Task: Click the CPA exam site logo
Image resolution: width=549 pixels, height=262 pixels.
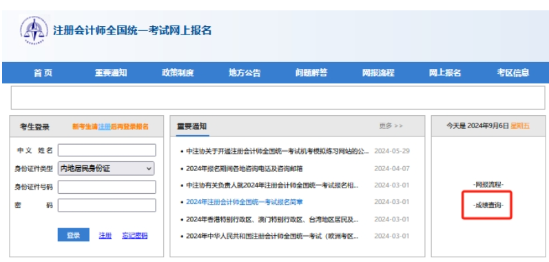Action: [x=34, y=30]
